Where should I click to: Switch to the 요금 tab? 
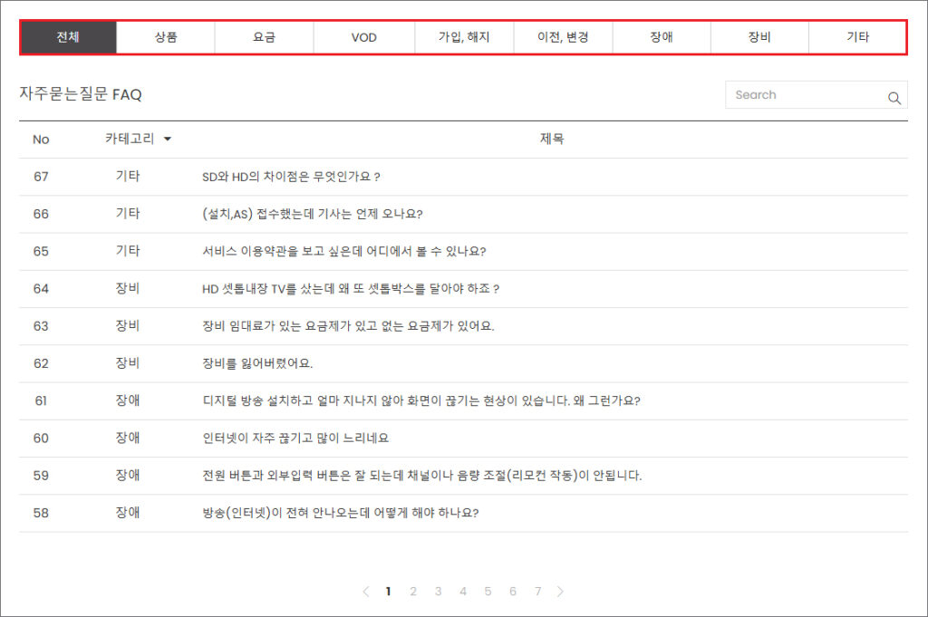[x=264, y=37]
